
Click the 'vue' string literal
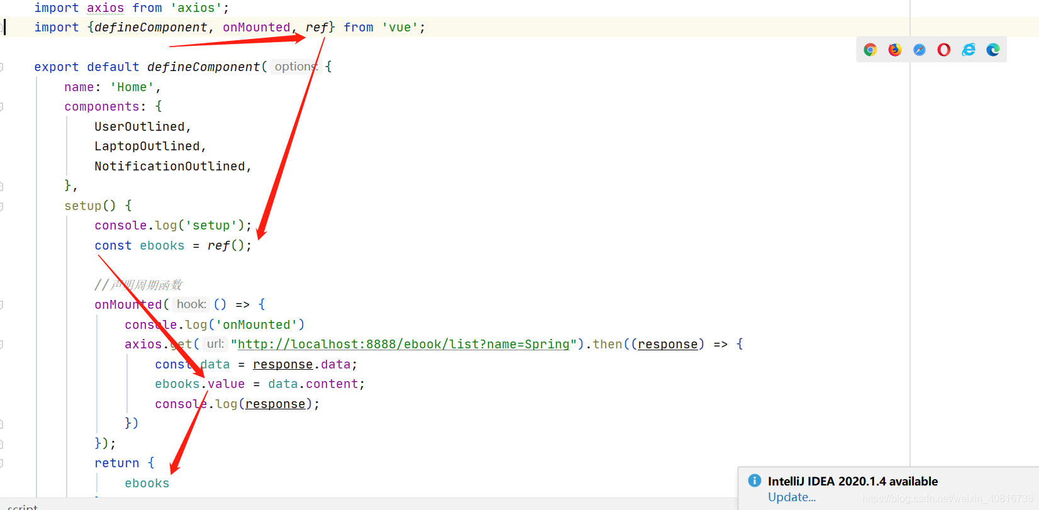coord(400,28)
